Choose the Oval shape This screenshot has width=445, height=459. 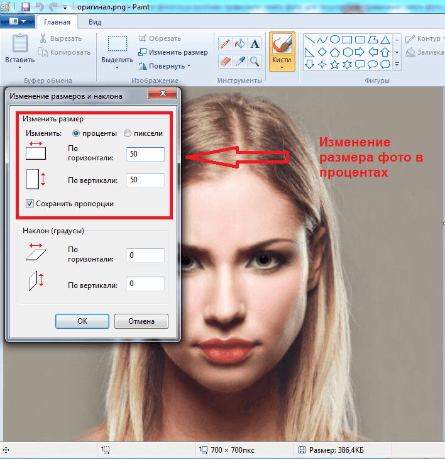tap(335, 39)
